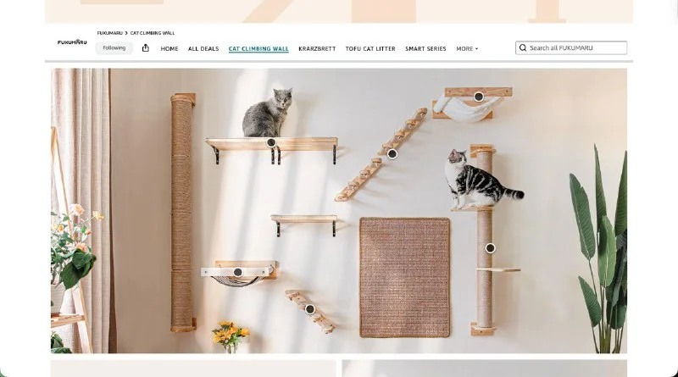678x377 pixels.
Task: Tap the hotspot dot on the mesh hammock bed
Action: (x=238, y=273)
